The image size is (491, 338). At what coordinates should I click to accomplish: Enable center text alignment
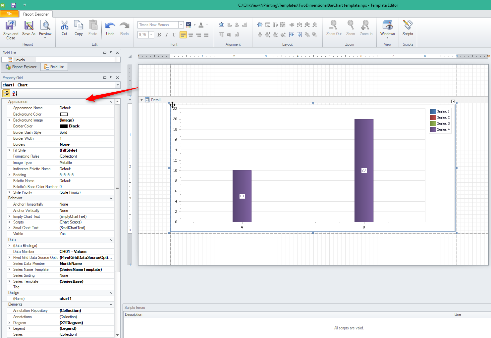coord(191,35)
